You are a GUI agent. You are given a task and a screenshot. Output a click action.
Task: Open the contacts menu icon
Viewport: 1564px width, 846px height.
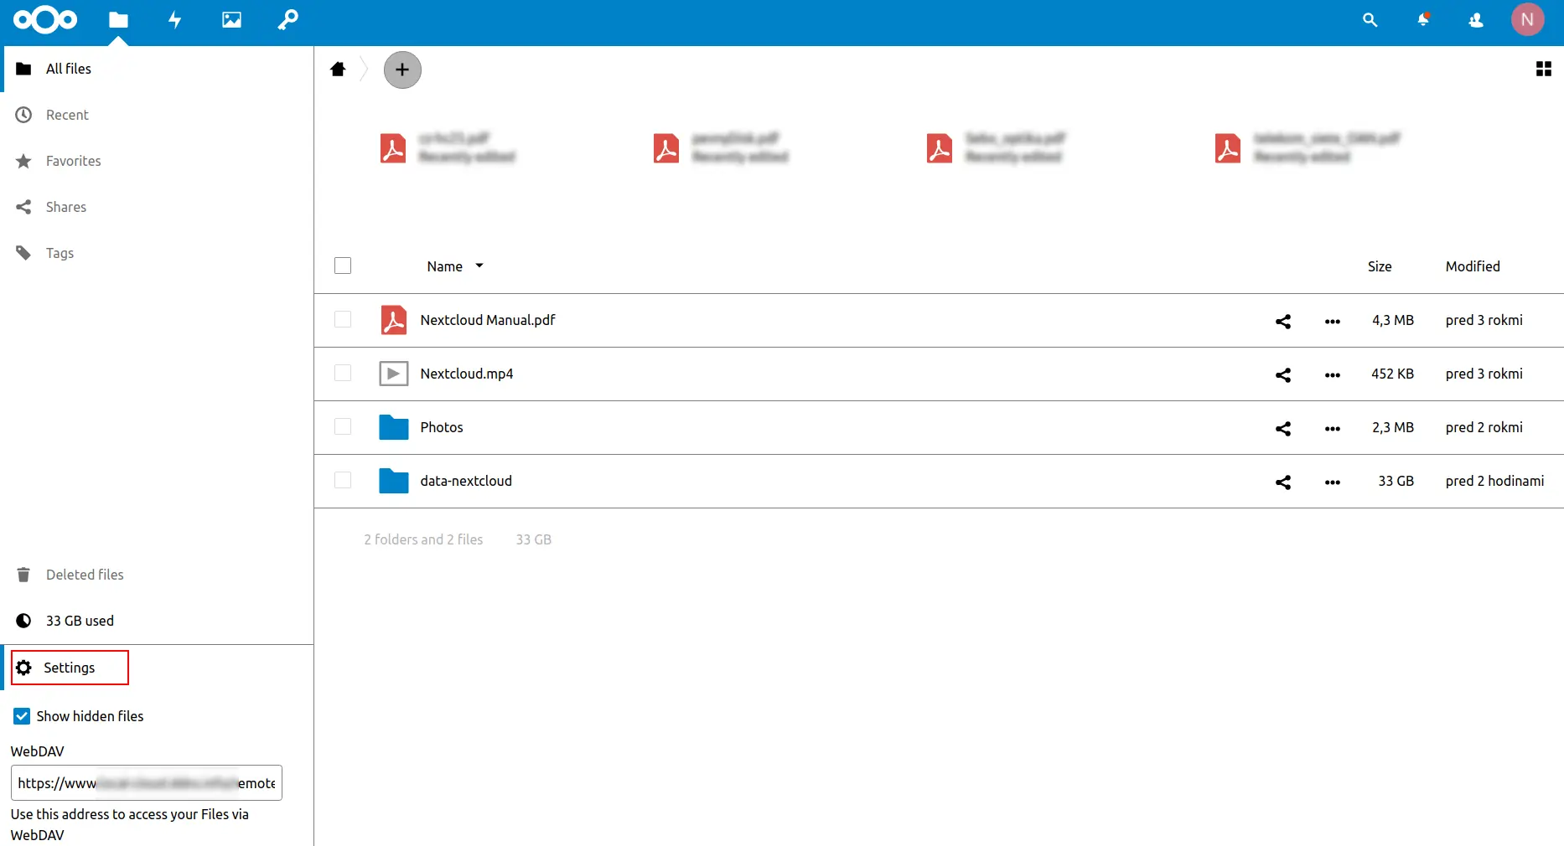coord(1476,20)
